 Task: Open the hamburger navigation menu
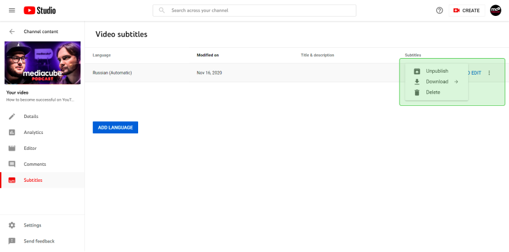pyautogui.click(x=12, y=10)
